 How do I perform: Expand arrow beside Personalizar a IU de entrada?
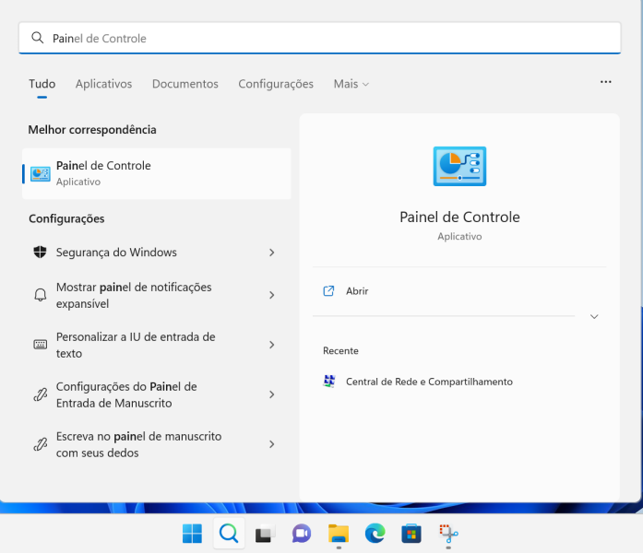coord(271,345)
